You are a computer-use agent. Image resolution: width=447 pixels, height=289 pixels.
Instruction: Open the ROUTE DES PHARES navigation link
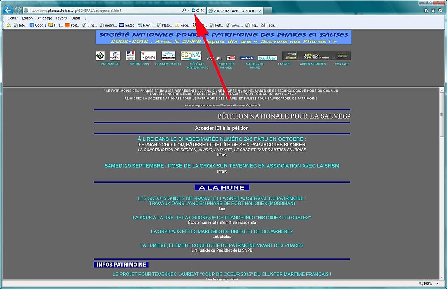[x=226, y=66]
